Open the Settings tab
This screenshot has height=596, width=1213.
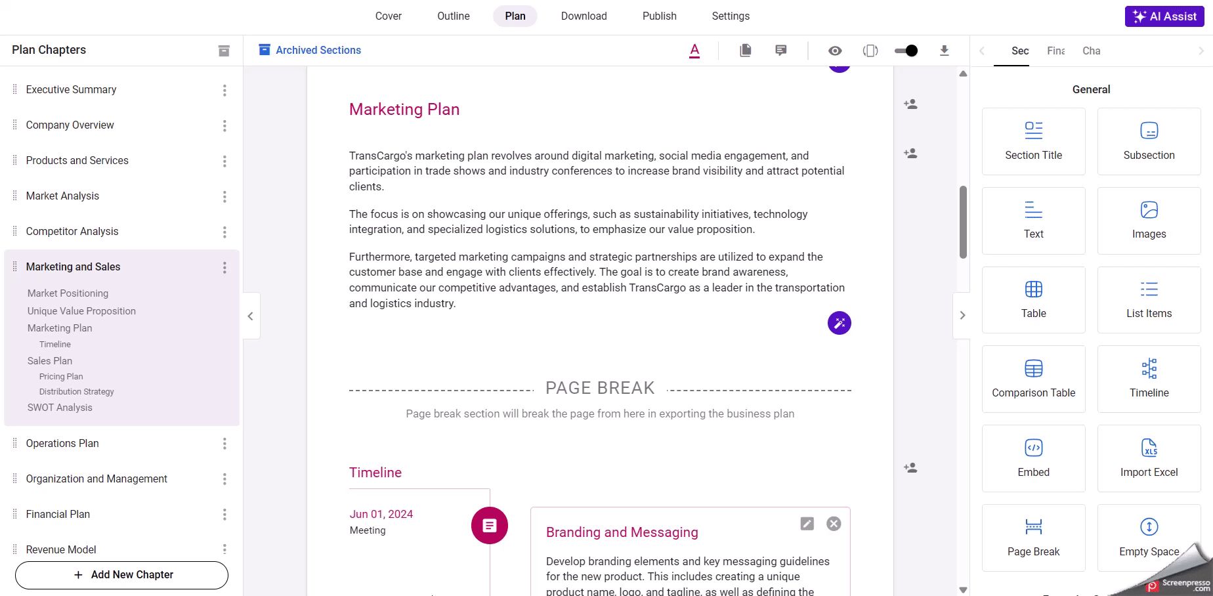(x=731, y=16)
